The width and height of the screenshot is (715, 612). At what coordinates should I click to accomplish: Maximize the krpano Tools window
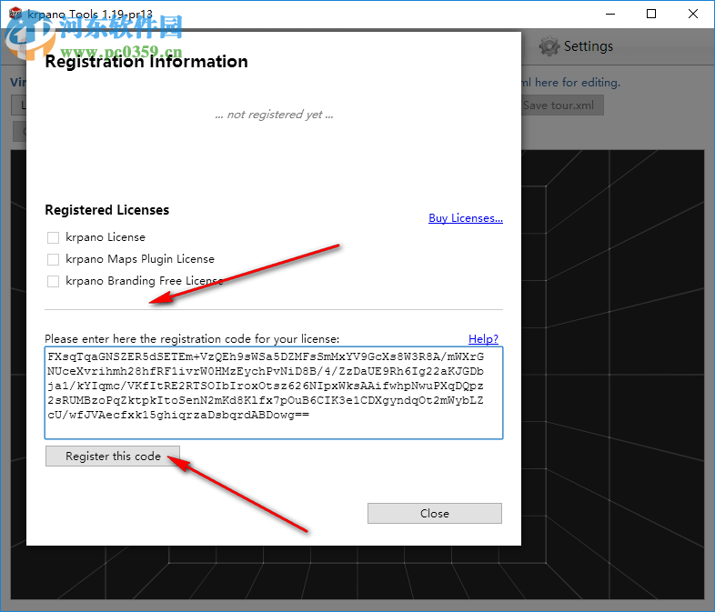pos(651,15)
